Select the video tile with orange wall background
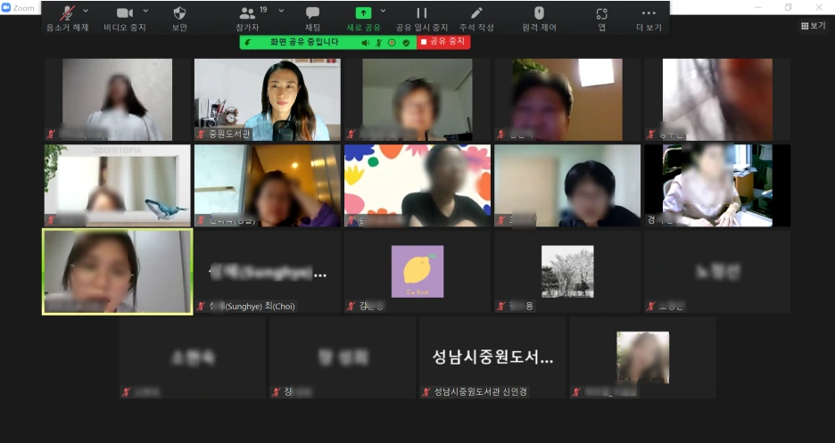835x443 pixels. 567,100
